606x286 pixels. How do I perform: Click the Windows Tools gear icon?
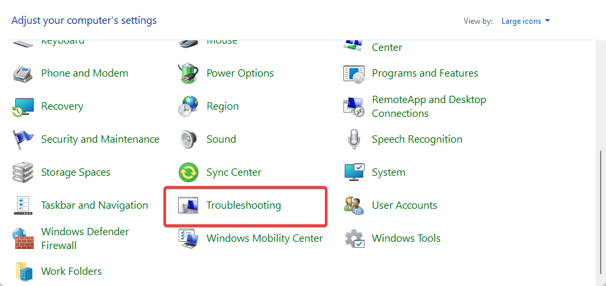coord(354,238)
